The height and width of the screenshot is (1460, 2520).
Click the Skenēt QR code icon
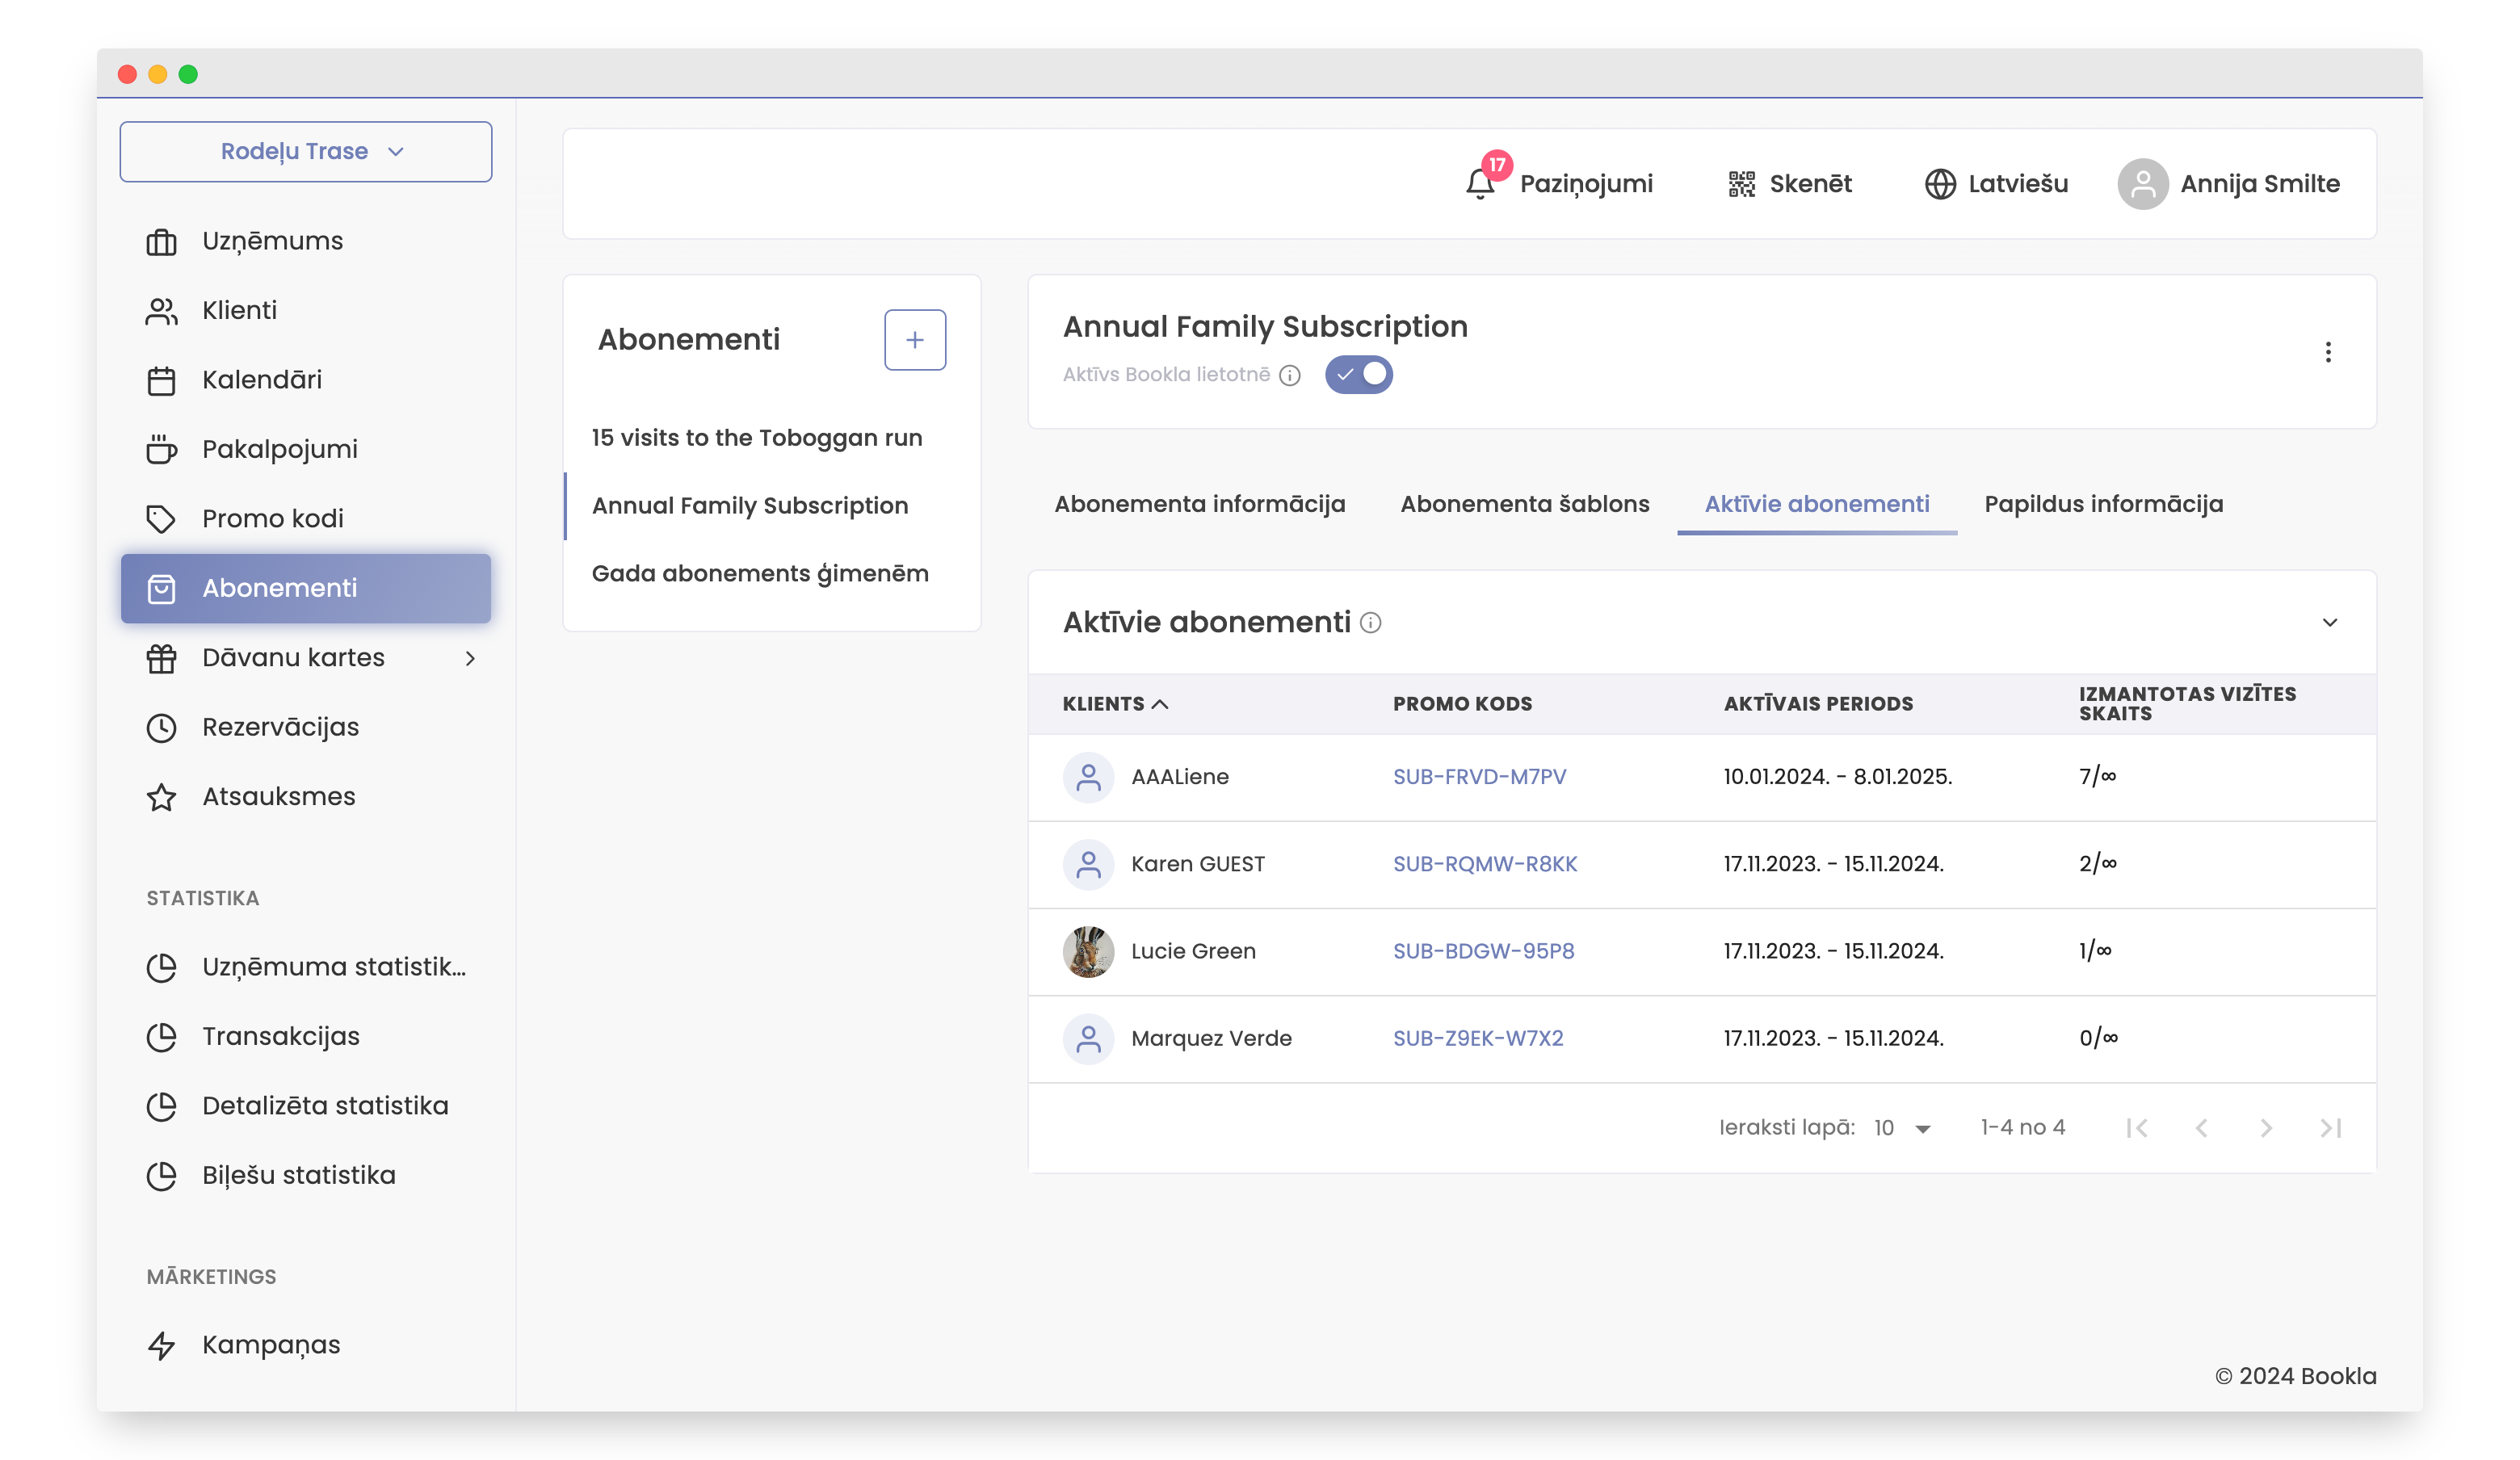point(1741,184)
